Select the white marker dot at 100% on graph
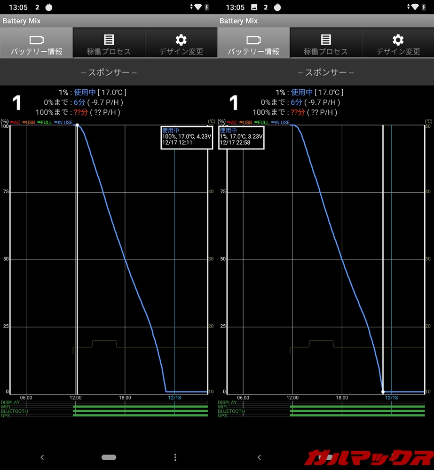Viewport: 434px width, 470px height. [77, 125]
